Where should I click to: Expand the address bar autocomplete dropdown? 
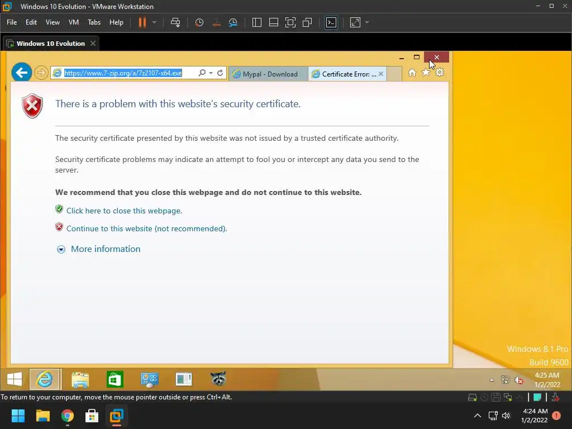(x=211, y=73)
